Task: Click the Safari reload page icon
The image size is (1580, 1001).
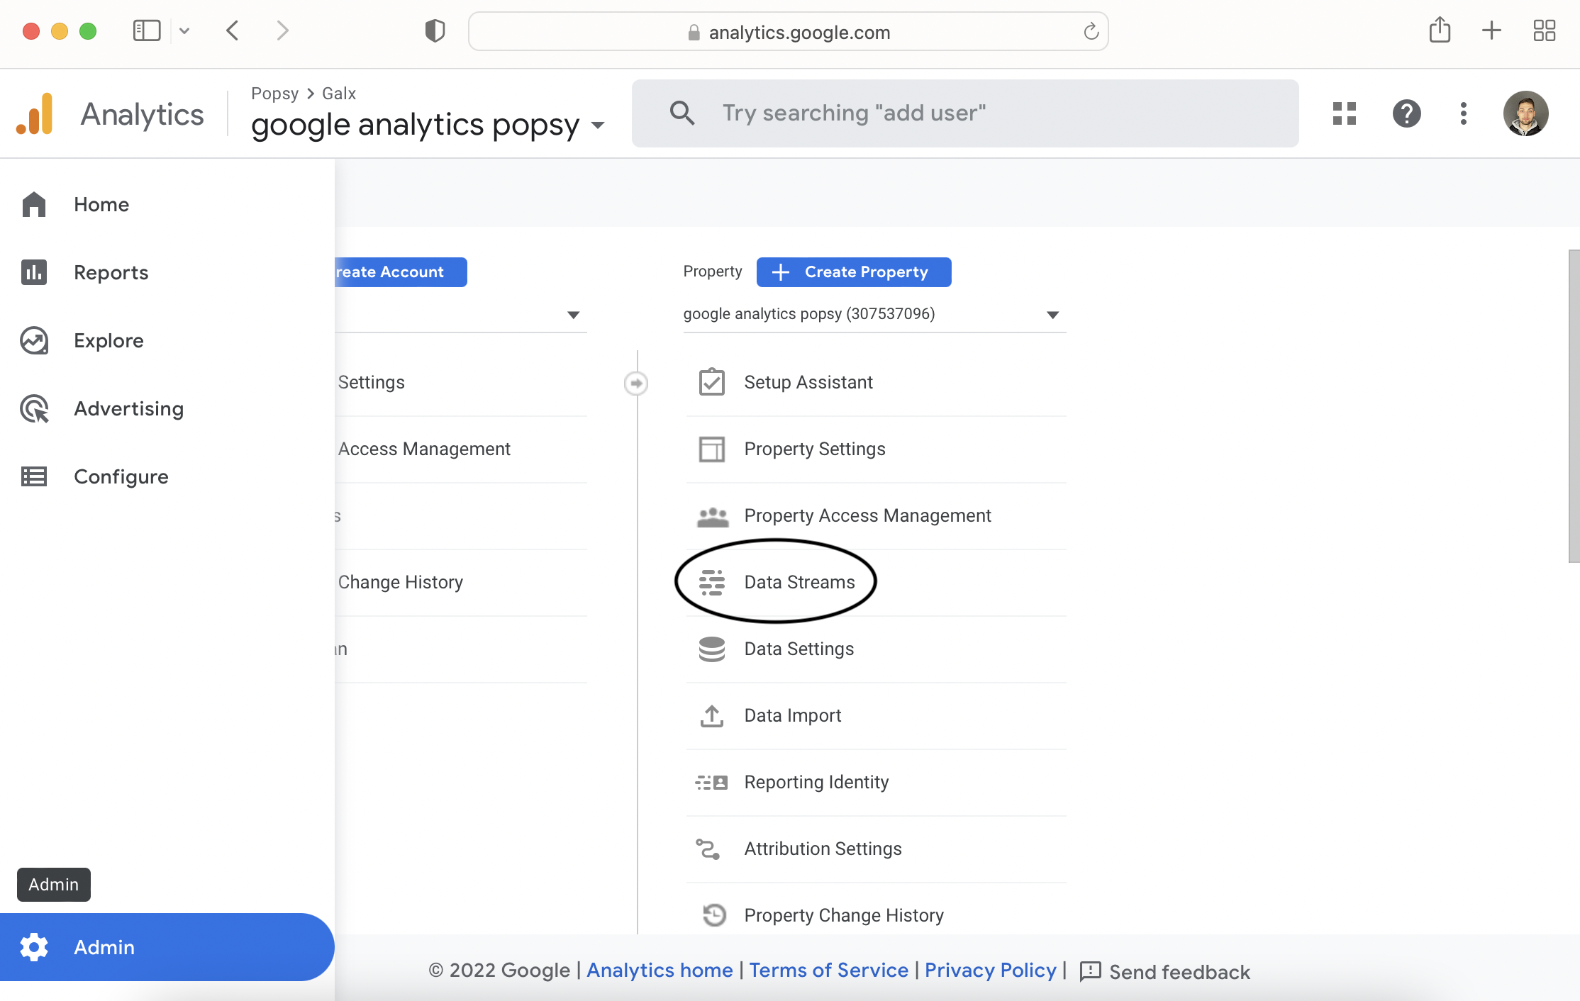Action: (1091, 31)
